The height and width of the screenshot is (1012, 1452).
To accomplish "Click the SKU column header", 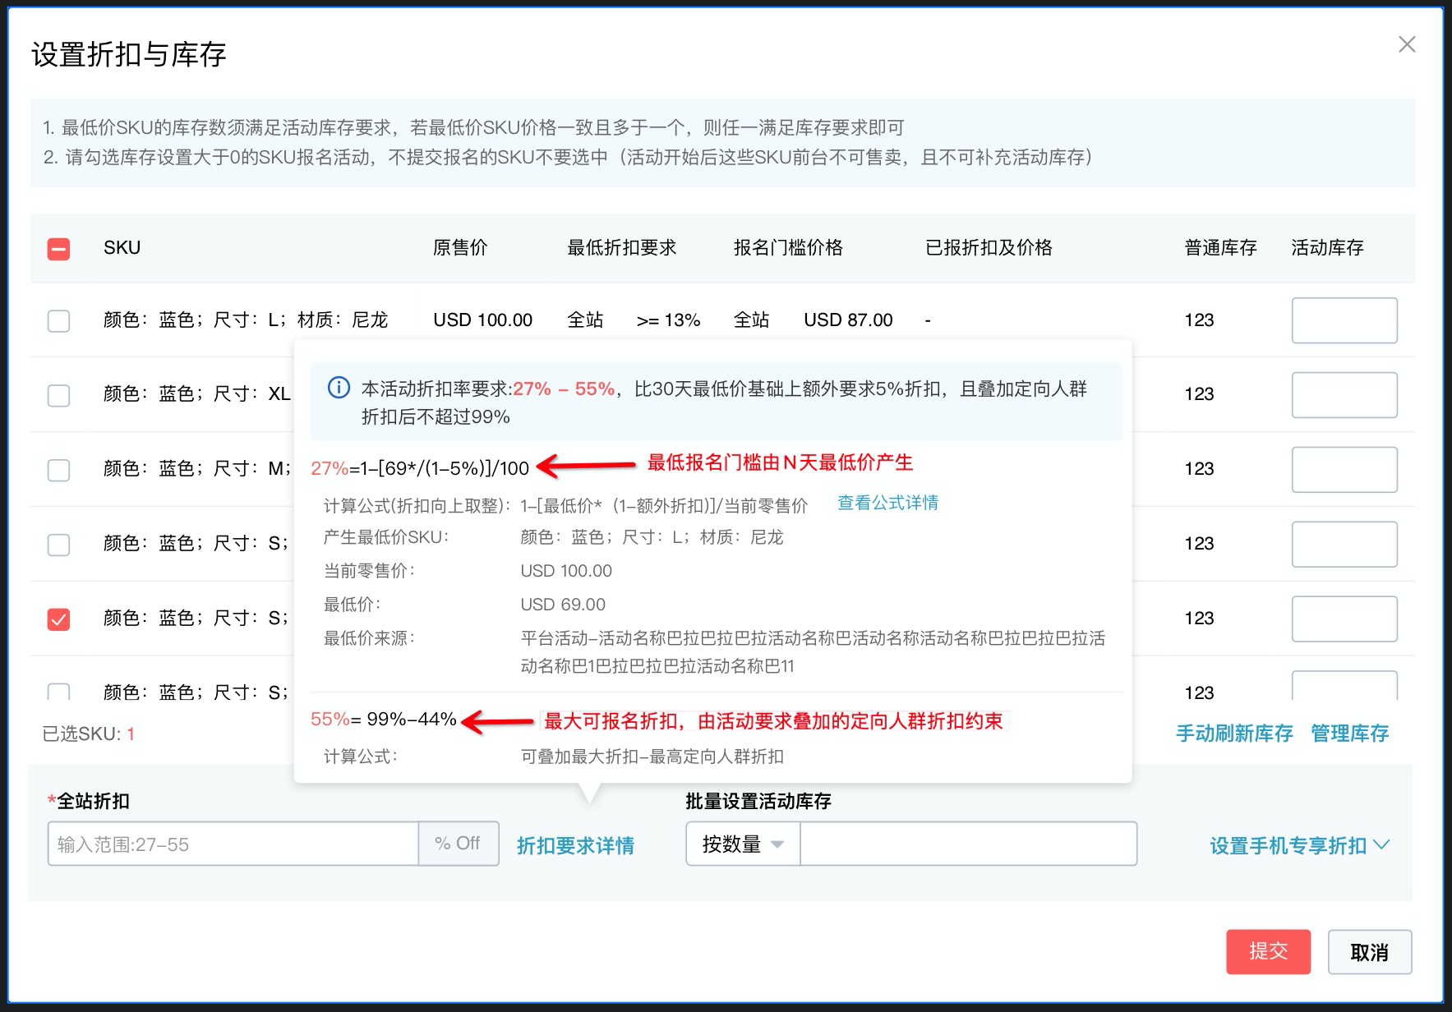I will [122, 247].
